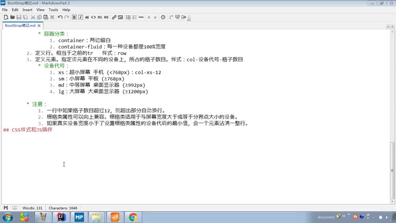The image size is (396, 223).
Task: Switch to MarkdownPad in the taskbar
Action: (x=79, y=217)
